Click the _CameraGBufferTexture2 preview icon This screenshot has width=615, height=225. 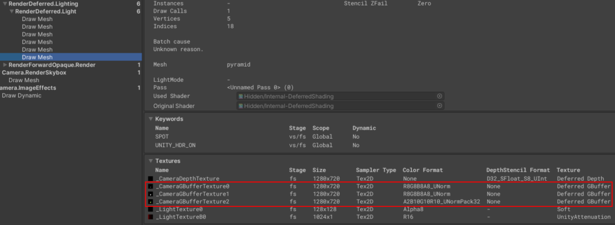(x=150, y=202)
